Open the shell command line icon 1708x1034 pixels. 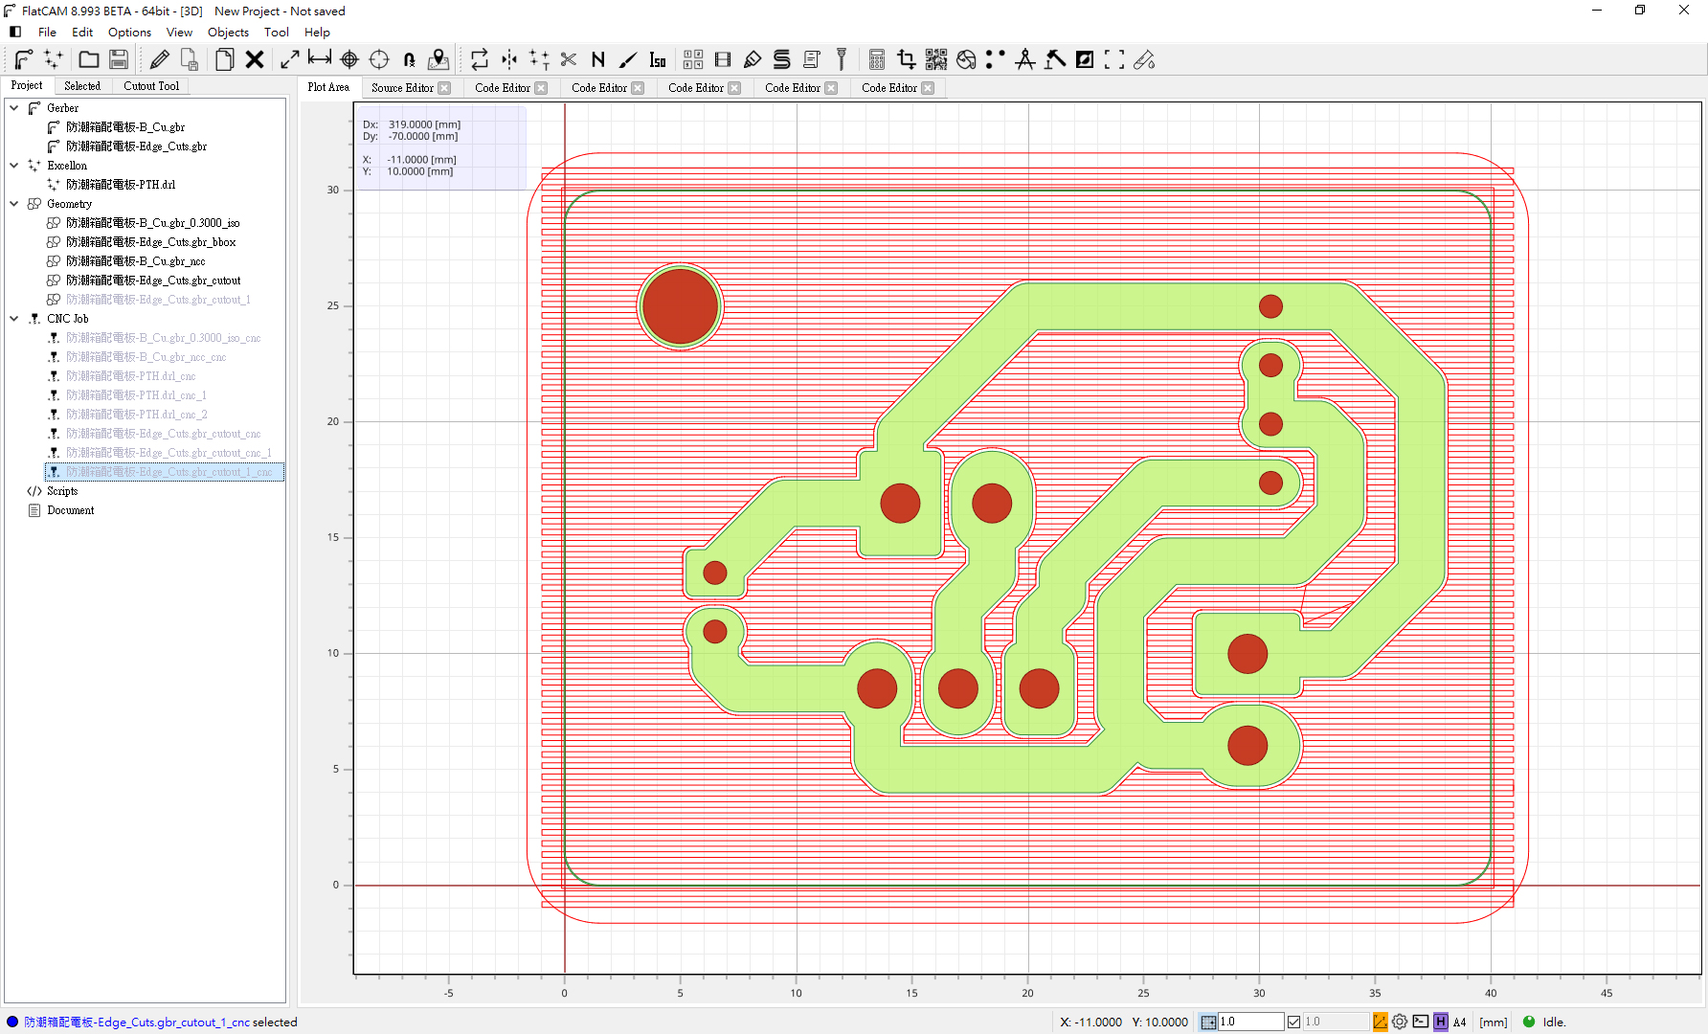click(1421, 1022)
